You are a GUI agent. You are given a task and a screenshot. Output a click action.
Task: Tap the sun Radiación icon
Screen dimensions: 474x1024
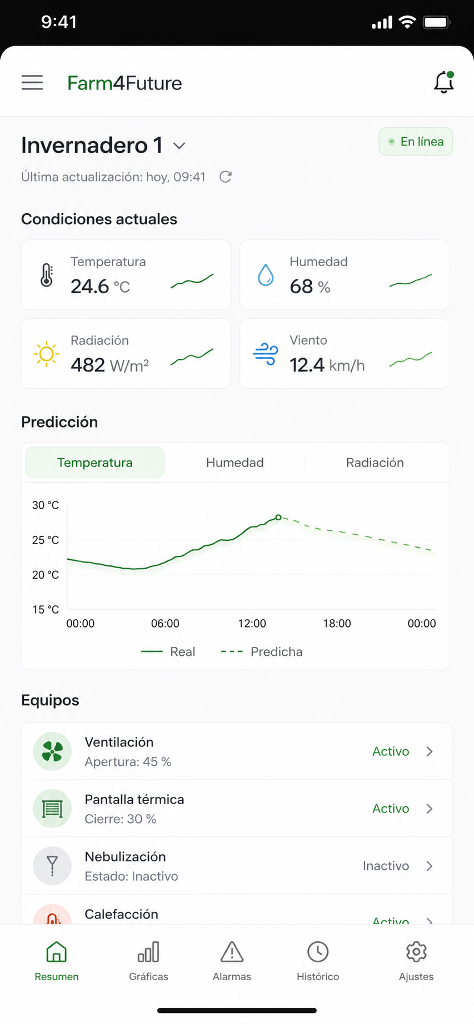tap(47, 354)
